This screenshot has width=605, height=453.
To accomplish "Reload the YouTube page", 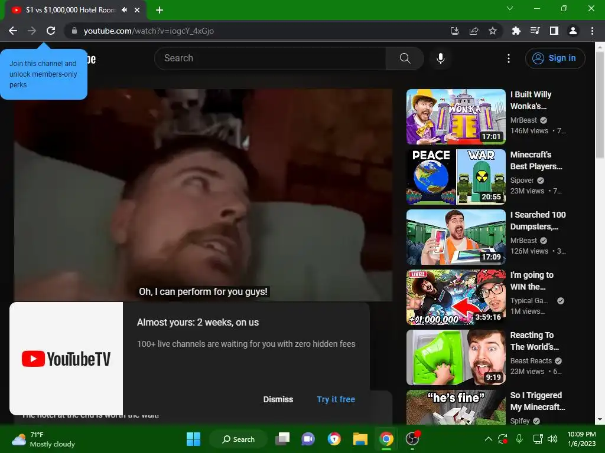I will pyautogui.click(x=51, y=31).
